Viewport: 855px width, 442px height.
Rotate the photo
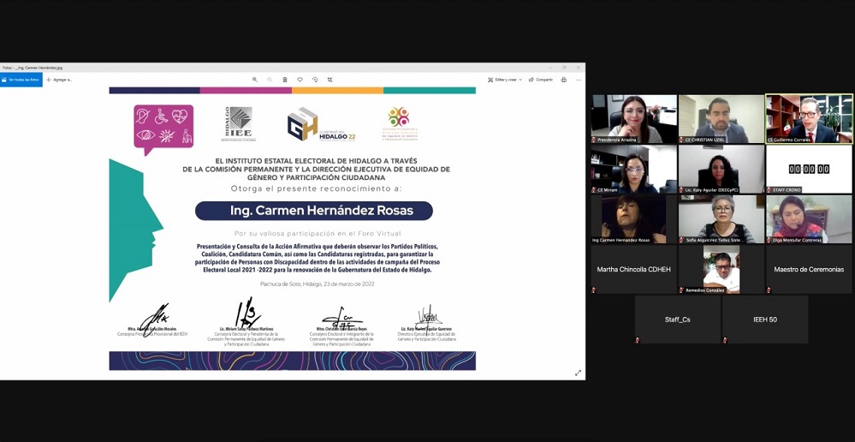coord(315,80)
